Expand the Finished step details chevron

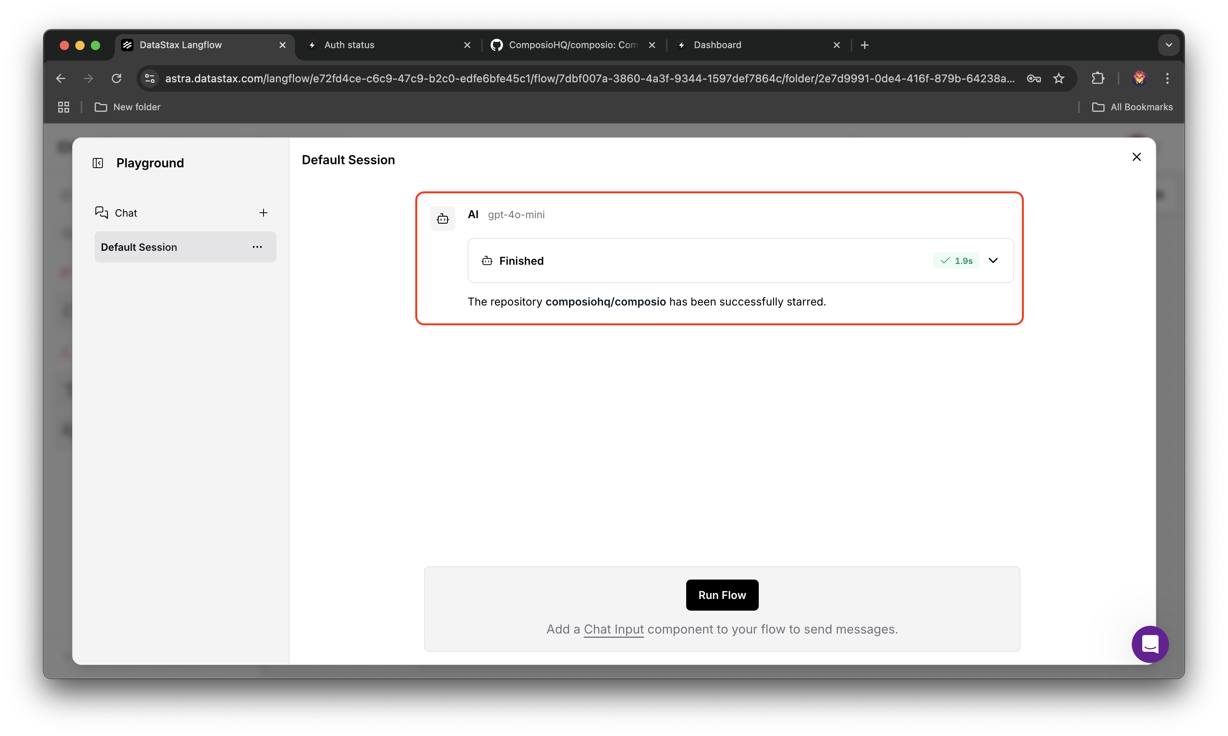(x=993, y=260)
